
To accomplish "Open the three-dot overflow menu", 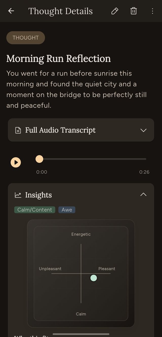I will (152, 11).
